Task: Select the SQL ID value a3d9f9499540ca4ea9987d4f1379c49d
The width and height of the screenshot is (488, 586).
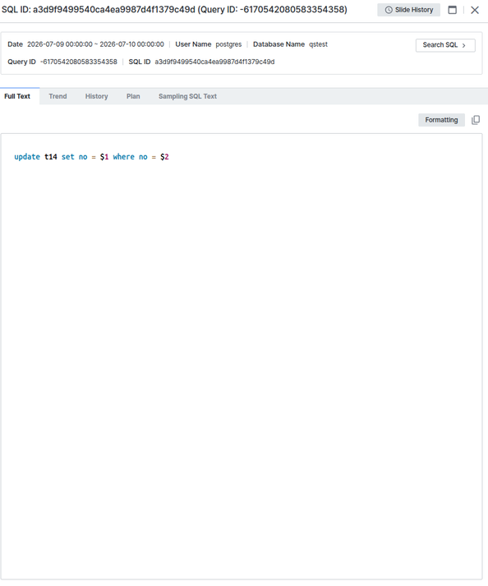Action: click(x=214, y=62)
